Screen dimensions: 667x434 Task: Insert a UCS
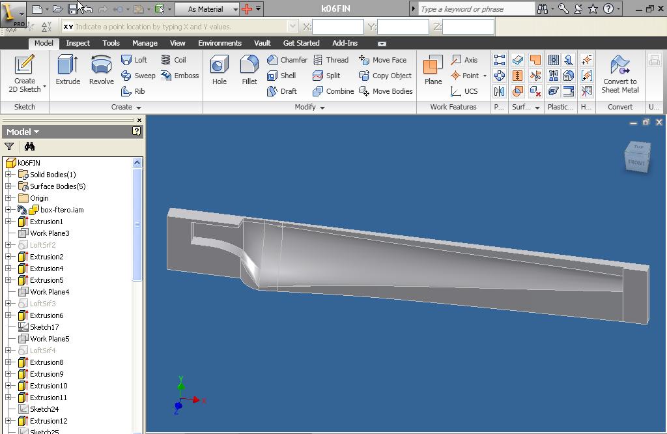(x=464, y=91)
